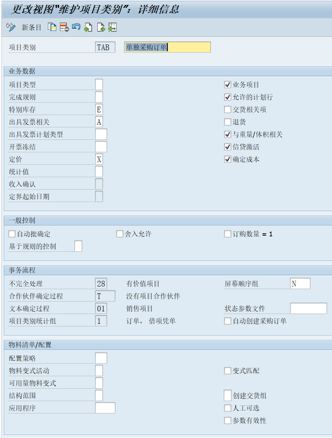
Task: Click the 特别库存 field with E
Action: tap(99, 109)
